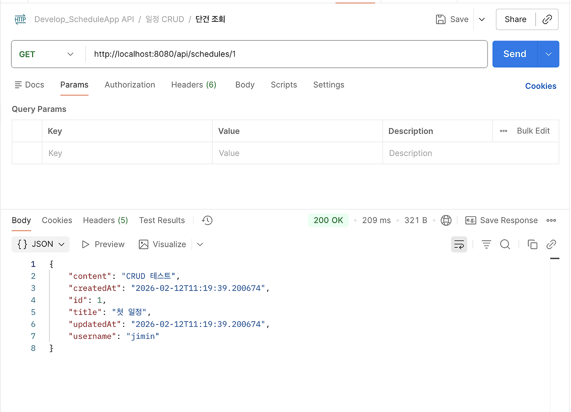Viewport: 571px width, 412px height.
Task: Click the Key input cell
Action: coord(127,153)
